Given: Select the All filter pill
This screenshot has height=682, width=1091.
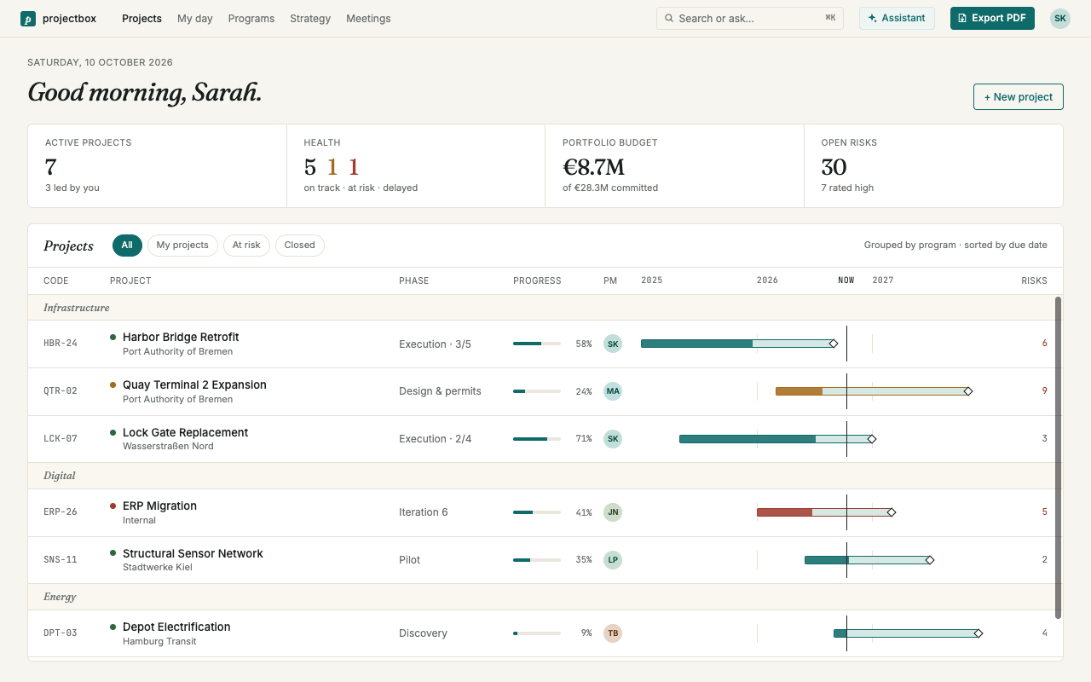Looking at the screenshot, I should pos(127,246).
